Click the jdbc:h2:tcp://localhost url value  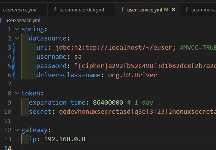(x=115, y=48)
